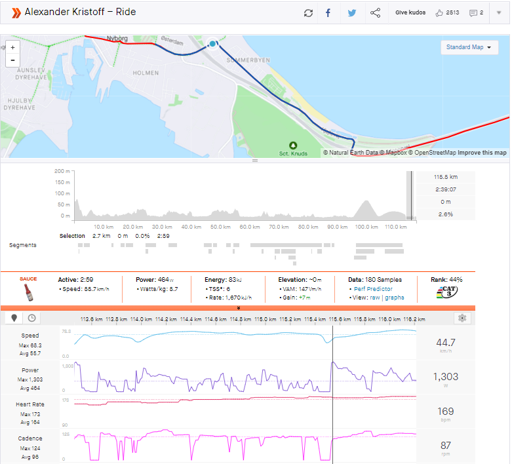
Task: Collapse the Sauce stats panel arrow
Action: [239, 307]
